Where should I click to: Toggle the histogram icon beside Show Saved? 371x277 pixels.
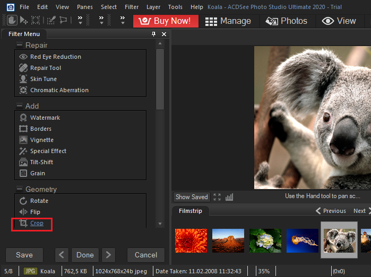[229, 197]
